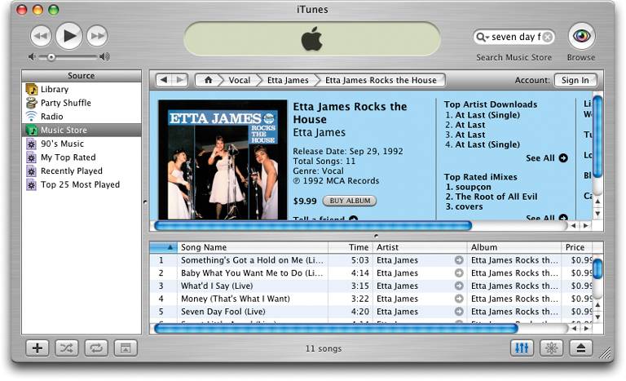Image resolution: width=626 pixels, height=381 pixels.
Task: Show or hide the artwork pane
Action: [125, 348]
